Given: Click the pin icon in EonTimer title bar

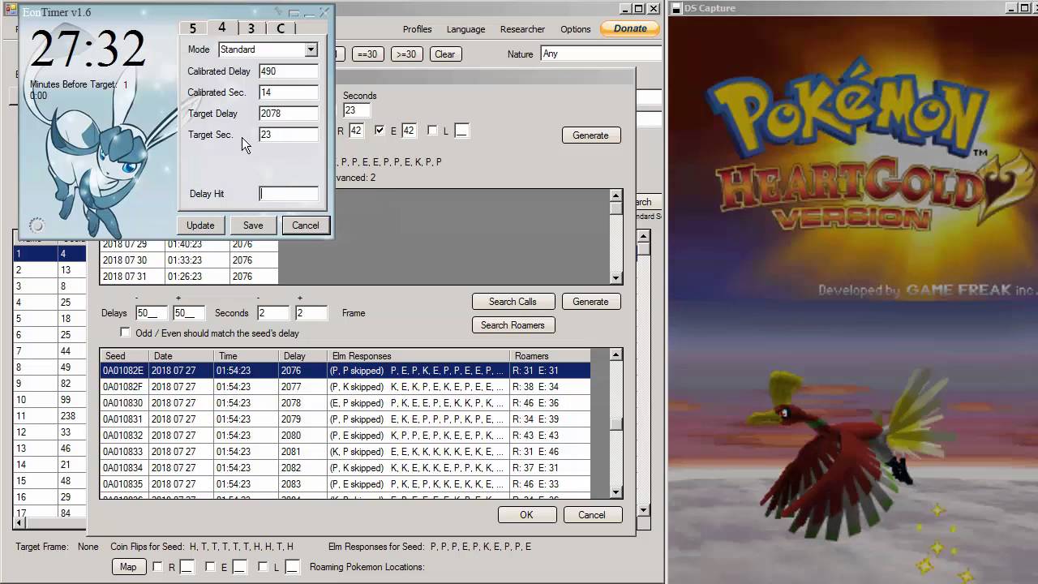Looking at the screenshot, I should (x=278, y=12).
